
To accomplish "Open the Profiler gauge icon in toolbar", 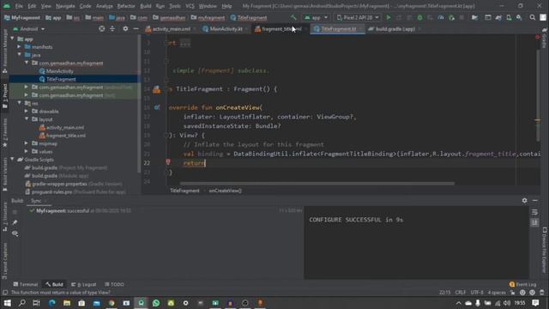I will click(x=441, y=17).
